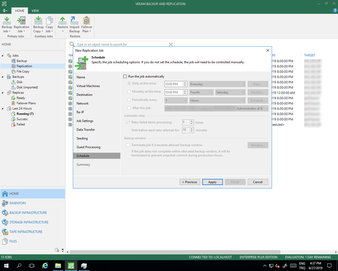The height and width of the screenshot is (271, 338).
Task: Select Success under Last 24 Hours
Action: 22,119
